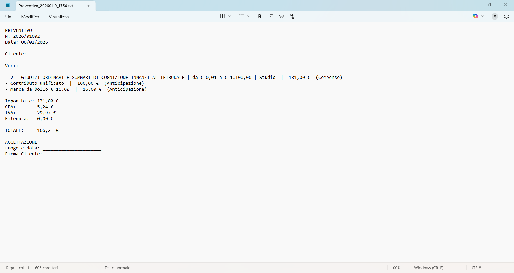Expand the list style dropdown
514x273 pixels.
pos(245,16)
